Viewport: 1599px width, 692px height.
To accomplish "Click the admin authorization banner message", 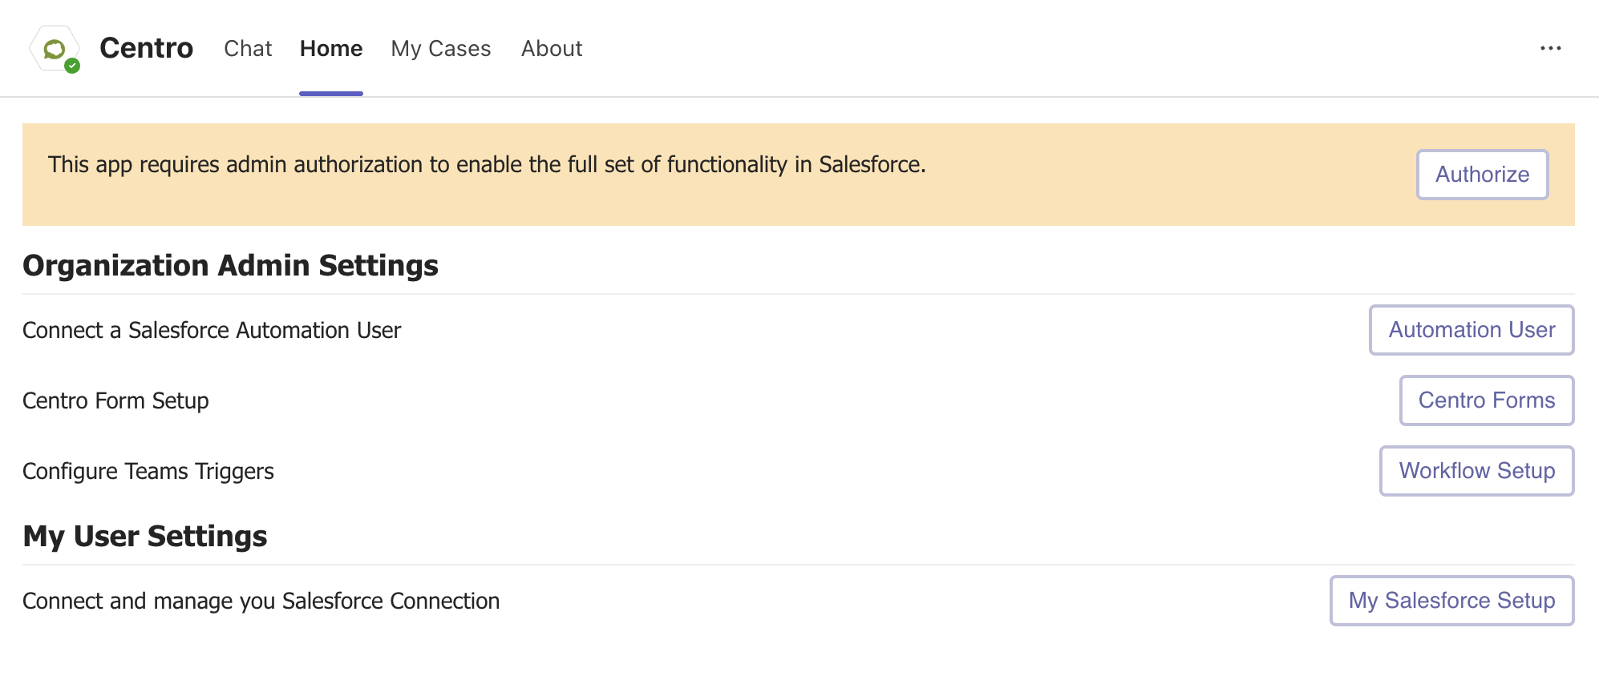I will click(487, 164).
